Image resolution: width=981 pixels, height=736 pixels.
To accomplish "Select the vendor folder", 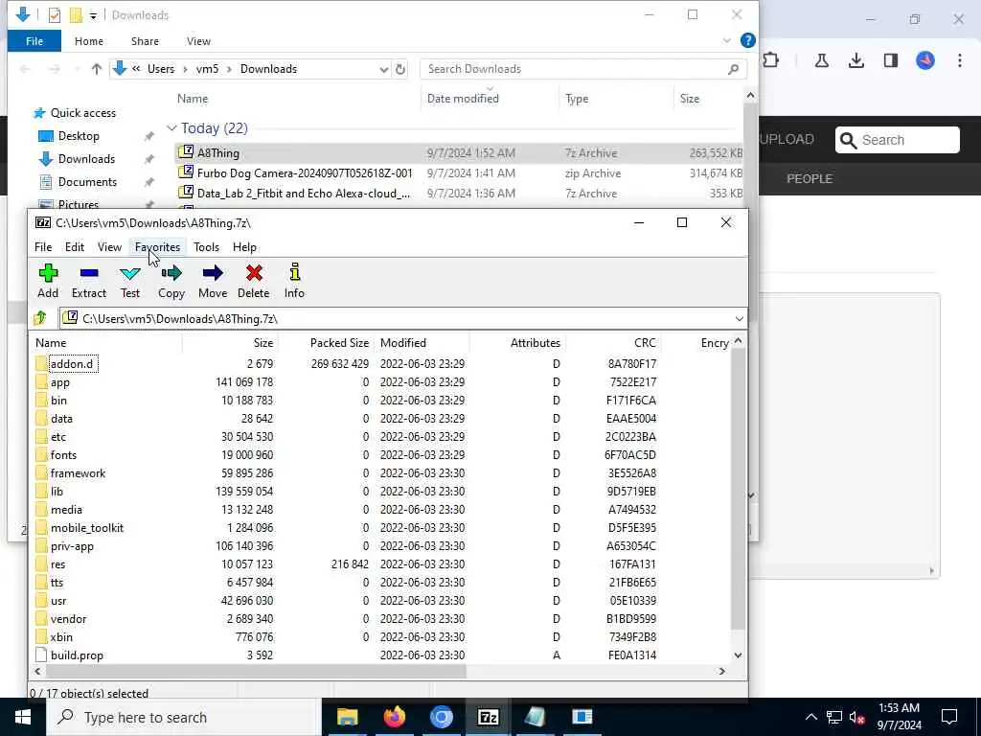I will (x=68, y=619).
